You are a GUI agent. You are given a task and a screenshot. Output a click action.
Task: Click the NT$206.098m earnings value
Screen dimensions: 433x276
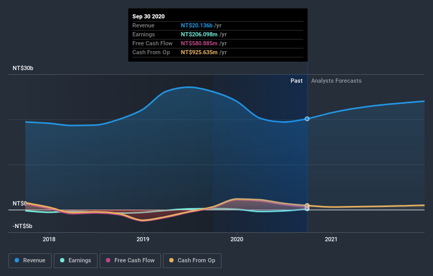pyautogui.click(x=199, y=34)
